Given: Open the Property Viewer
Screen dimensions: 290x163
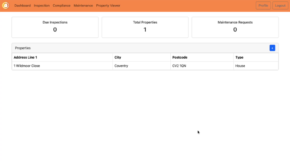Looking at the screenshot, I should (108, 5).
